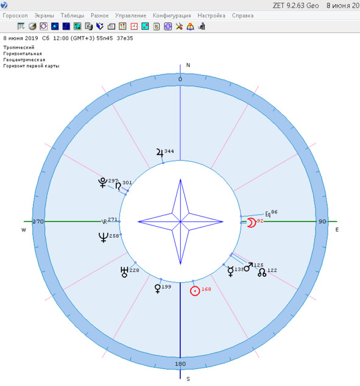
Task: Open the Справка menu
Action: (242, 15)
